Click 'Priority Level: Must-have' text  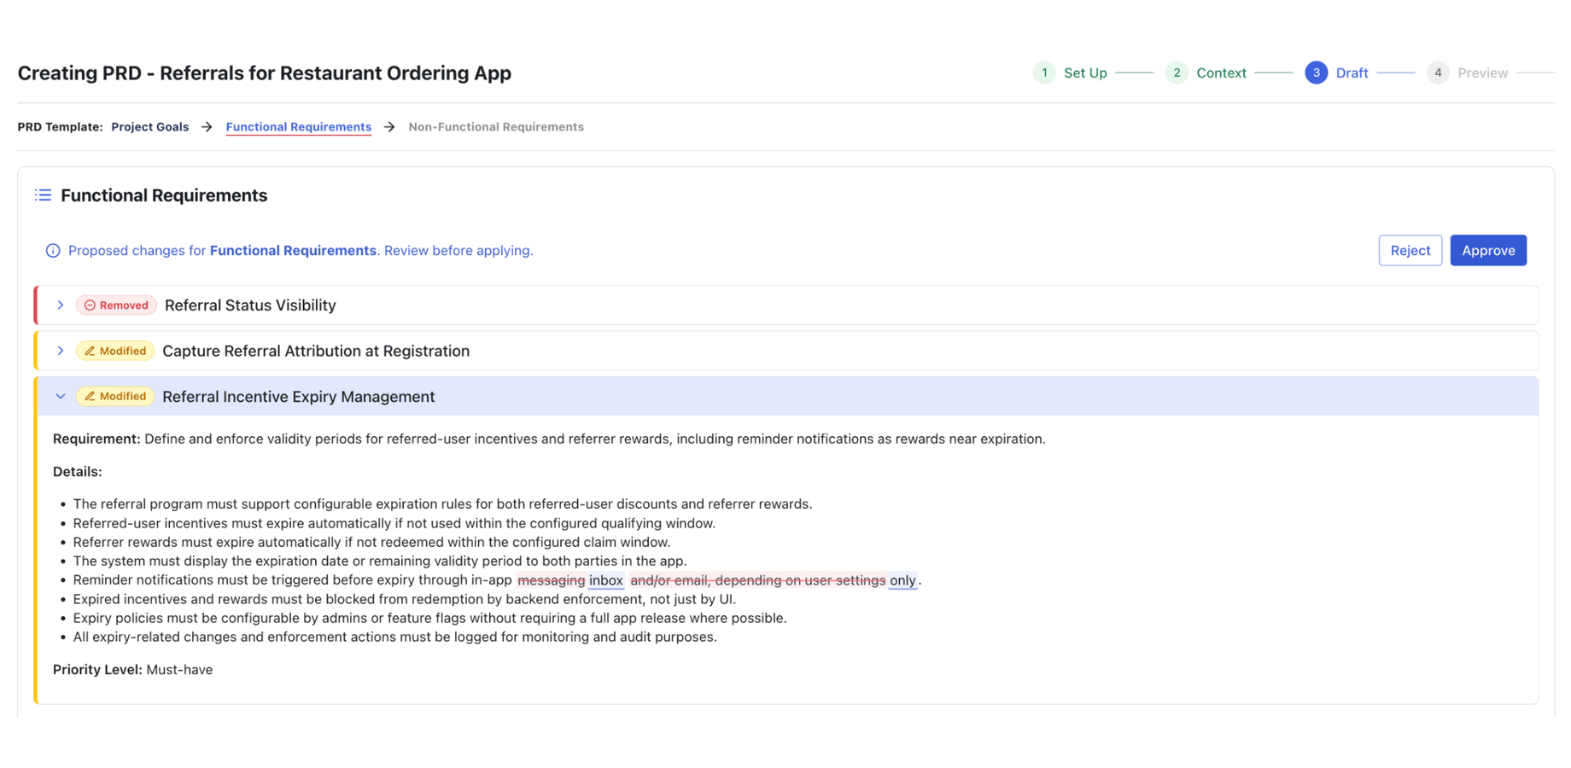(x=133, y=670)
